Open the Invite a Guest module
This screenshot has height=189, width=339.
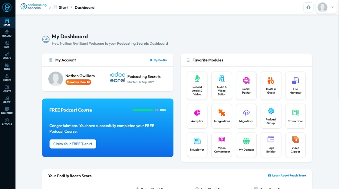coord(271,86)
